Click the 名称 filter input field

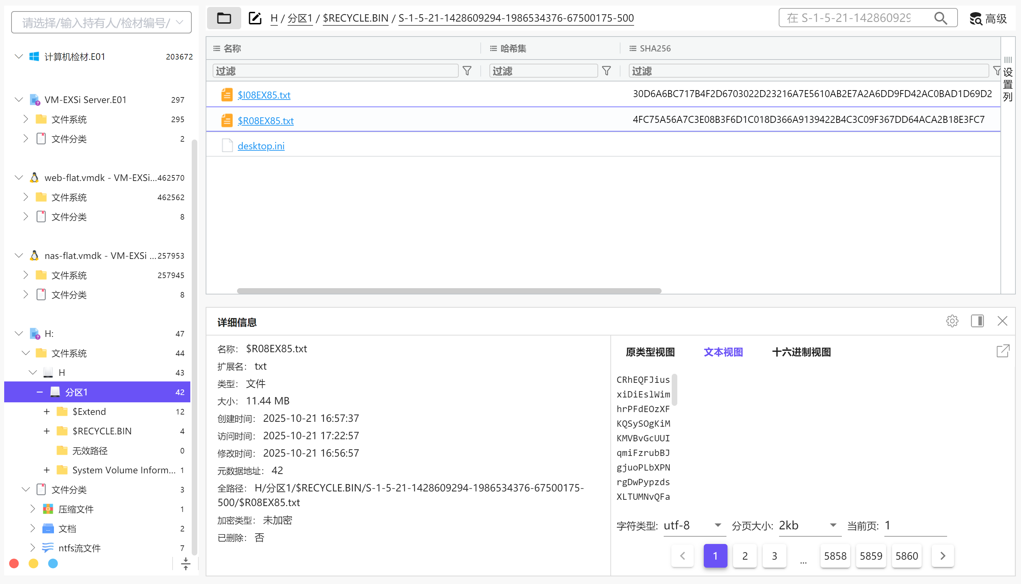[x=335, y=71]
